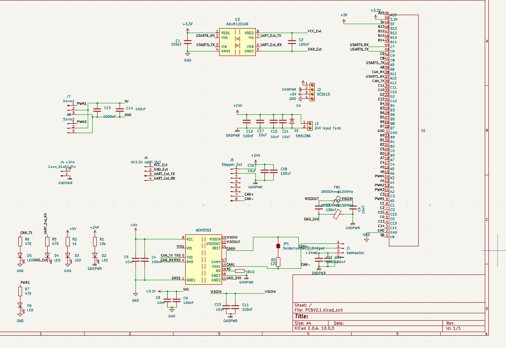Click the Sheet: / title block field
506x348 pixels.
[303, 305]
